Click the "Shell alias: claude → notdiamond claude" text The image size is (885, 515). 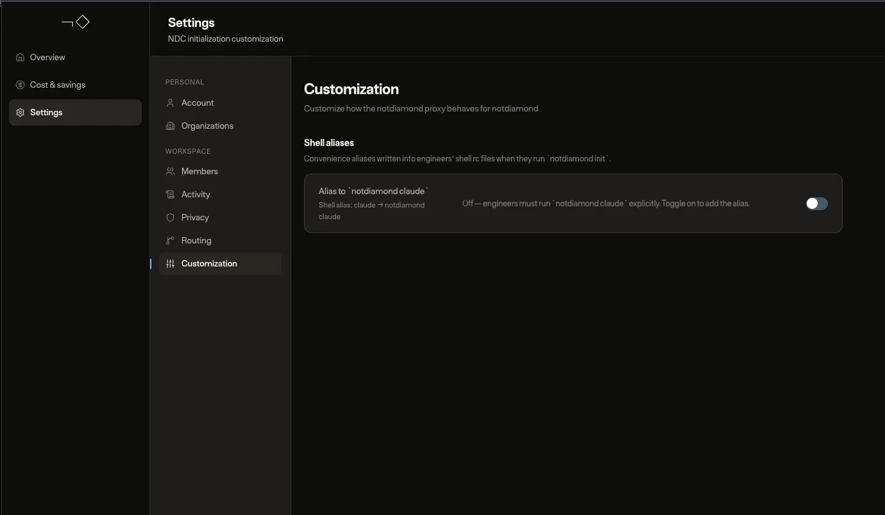372,211
